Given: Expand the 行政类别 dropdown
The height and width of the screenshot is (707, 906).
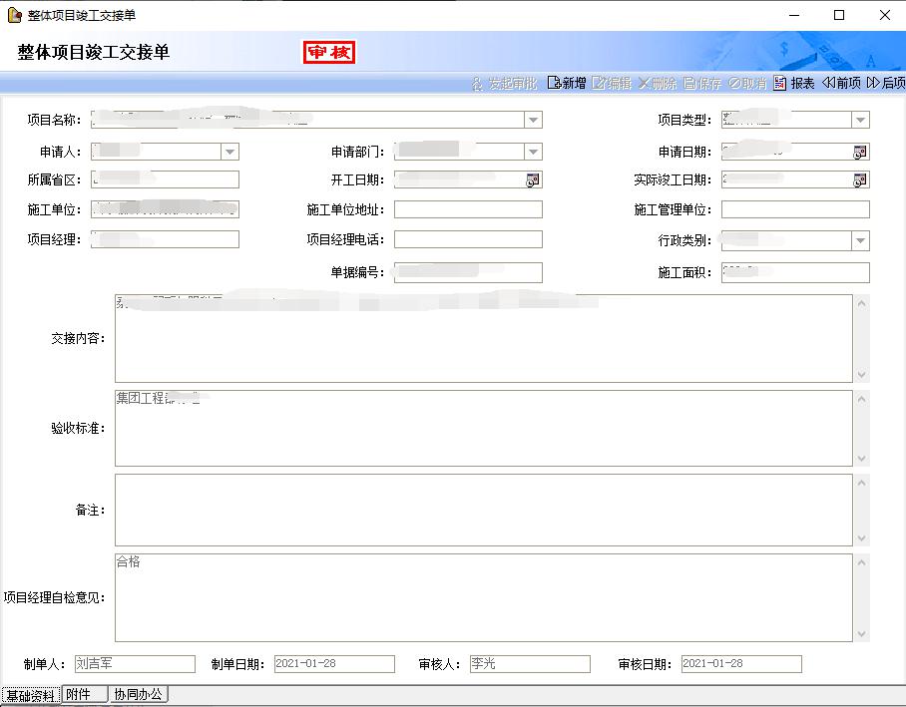Looking at the screenshot, I should pyautogui.click(x=860, y=241).
